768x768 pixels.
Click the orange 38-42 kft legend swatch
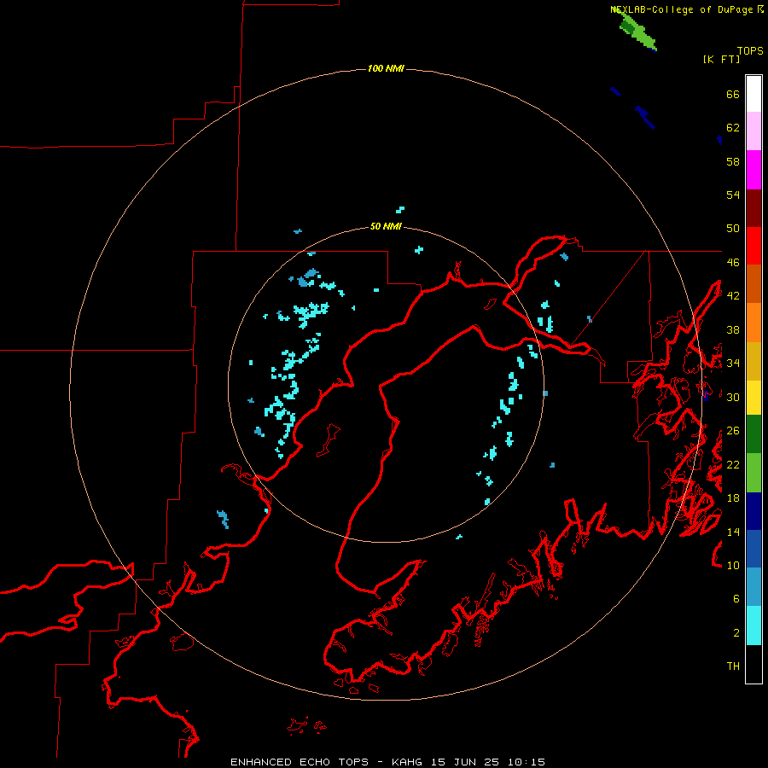point(753,323)
